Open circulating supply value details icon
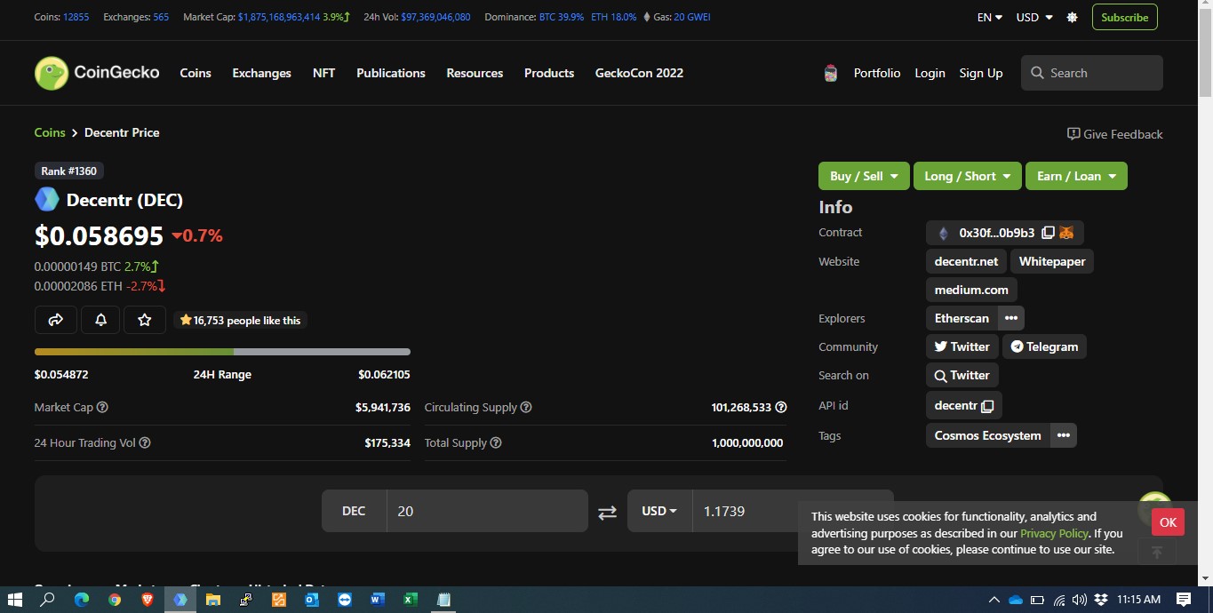This screenshot has width=1213, height=613. pyautogui.click(x=781, y=407)
